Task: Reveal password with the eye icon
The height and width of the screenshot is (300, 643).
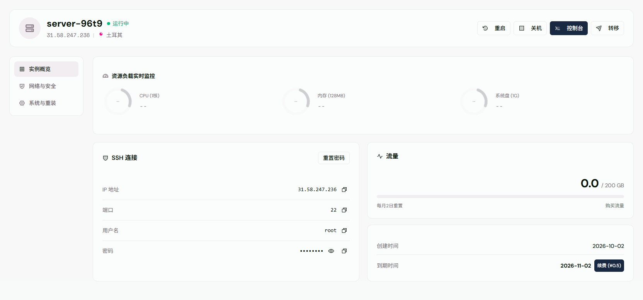Action: (x=331, y=251)
